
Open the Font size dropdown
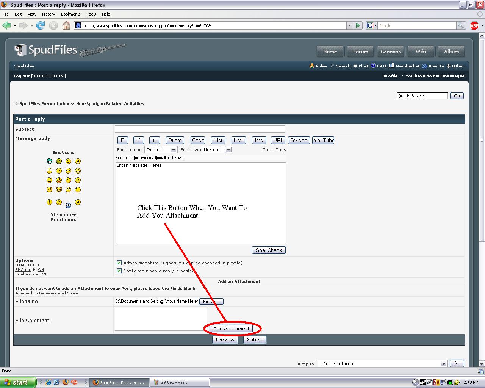coord(217,150)
